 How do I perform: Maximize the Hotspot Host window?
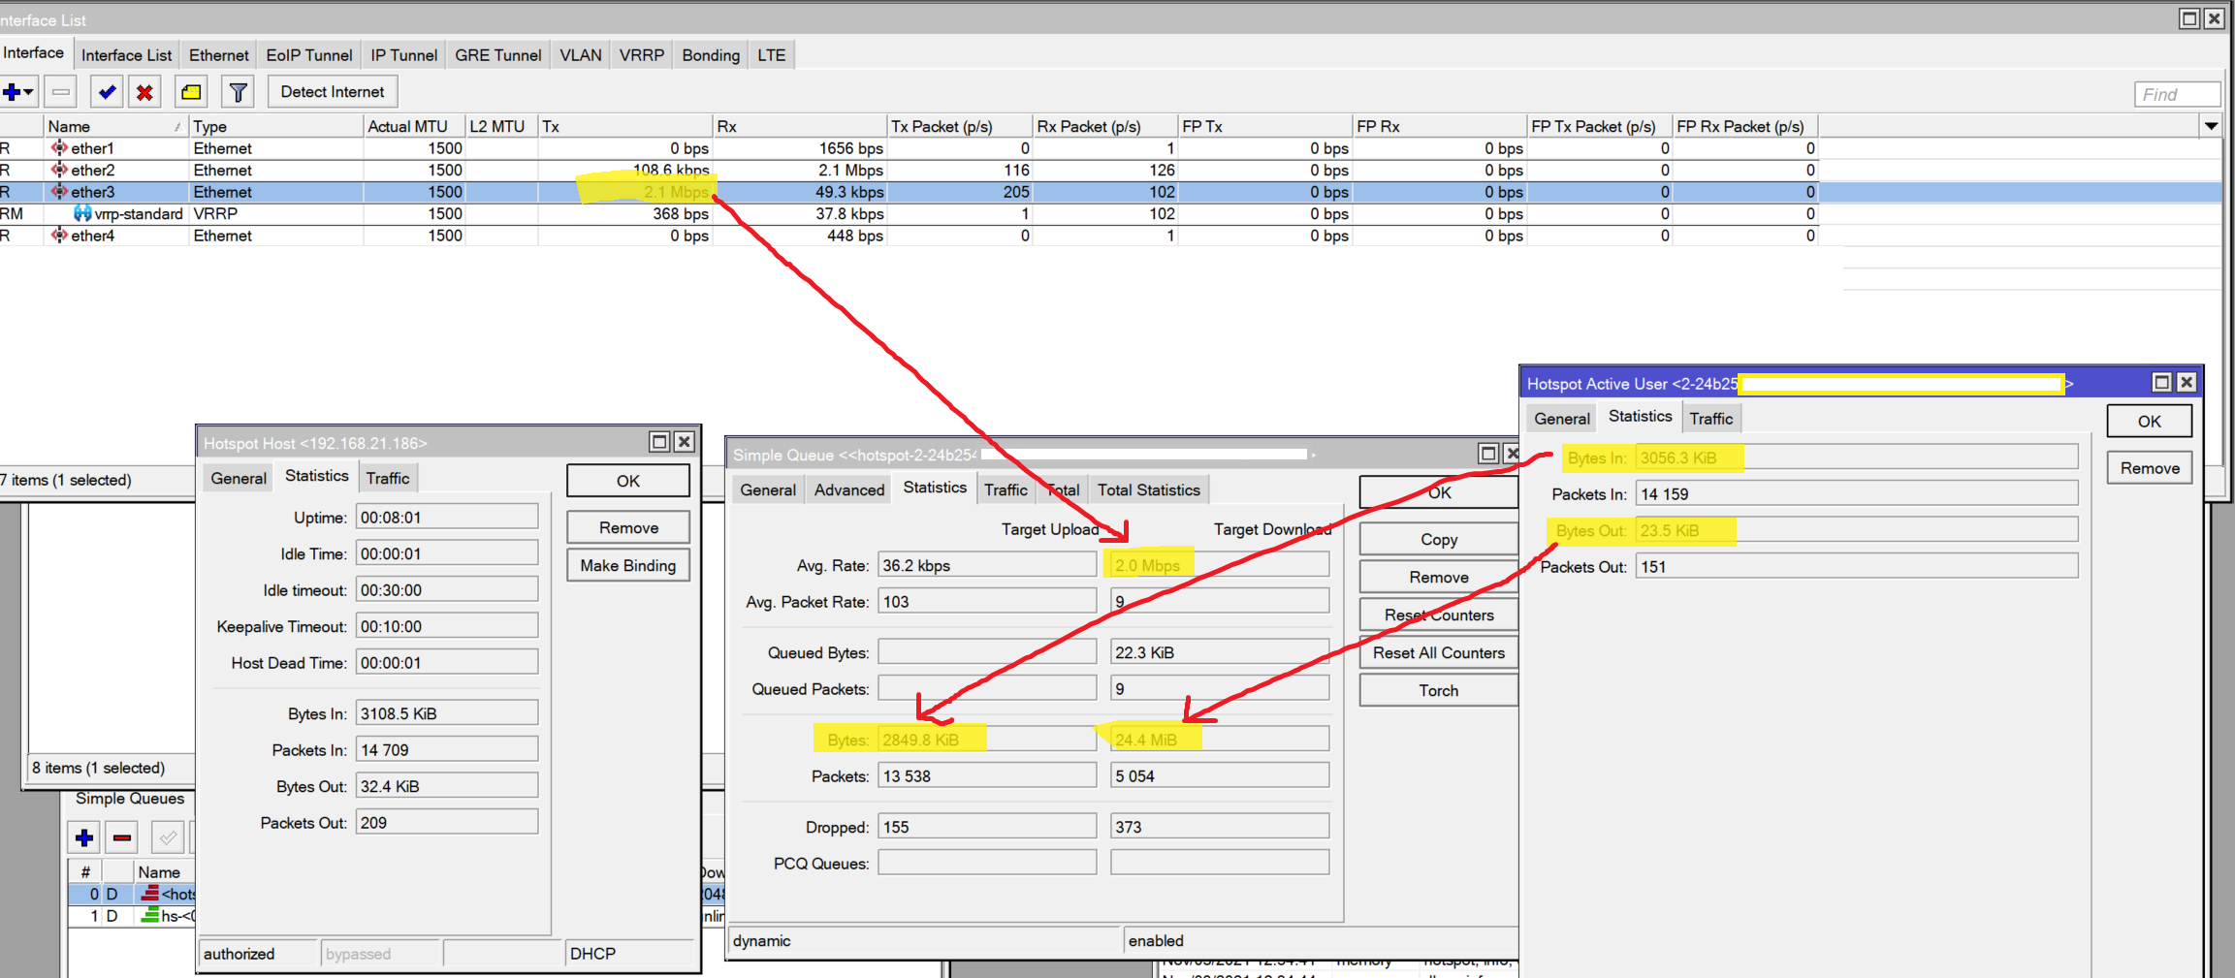tap(659, 442)
